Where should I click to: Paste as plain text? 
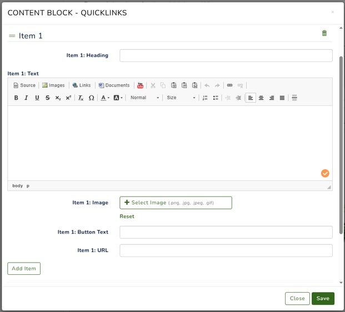tap(184, 85)
